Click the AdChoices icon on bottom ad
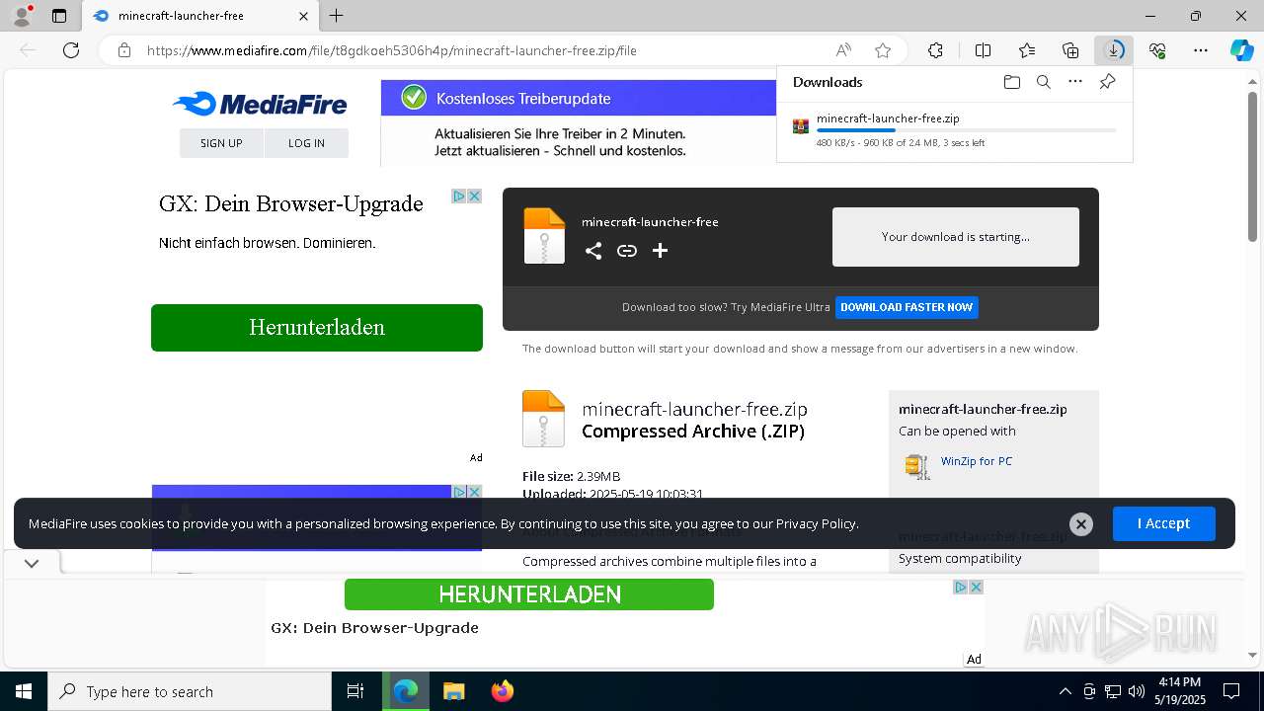Image resolution: width=1264 pixels, height=711 pixels. (x=960, y=587)
